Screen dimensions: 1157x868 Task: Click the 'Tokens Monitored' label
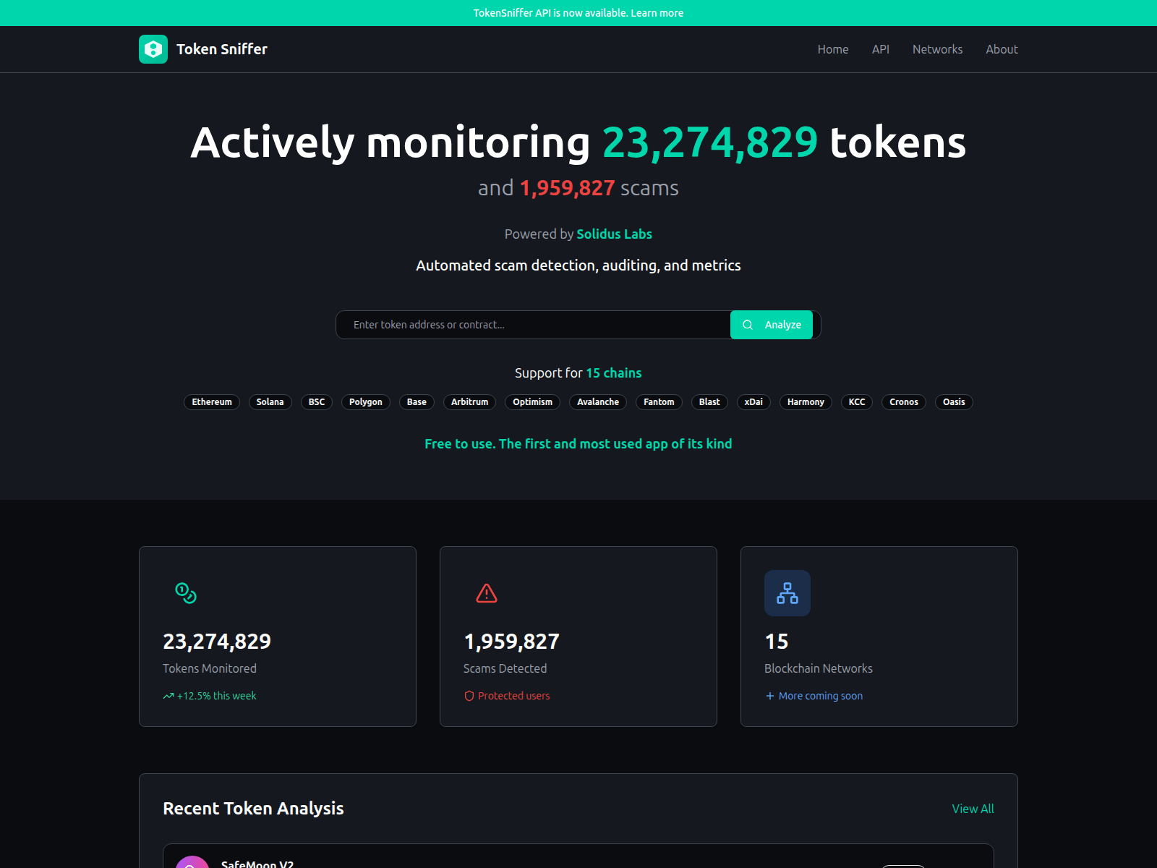[210, 668]
